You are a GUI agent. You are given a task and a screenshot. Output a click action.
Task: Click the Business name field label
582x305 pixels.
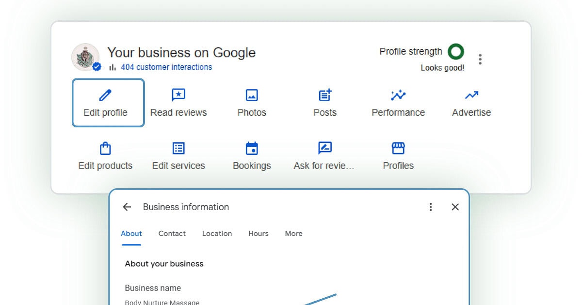point(153,288)
